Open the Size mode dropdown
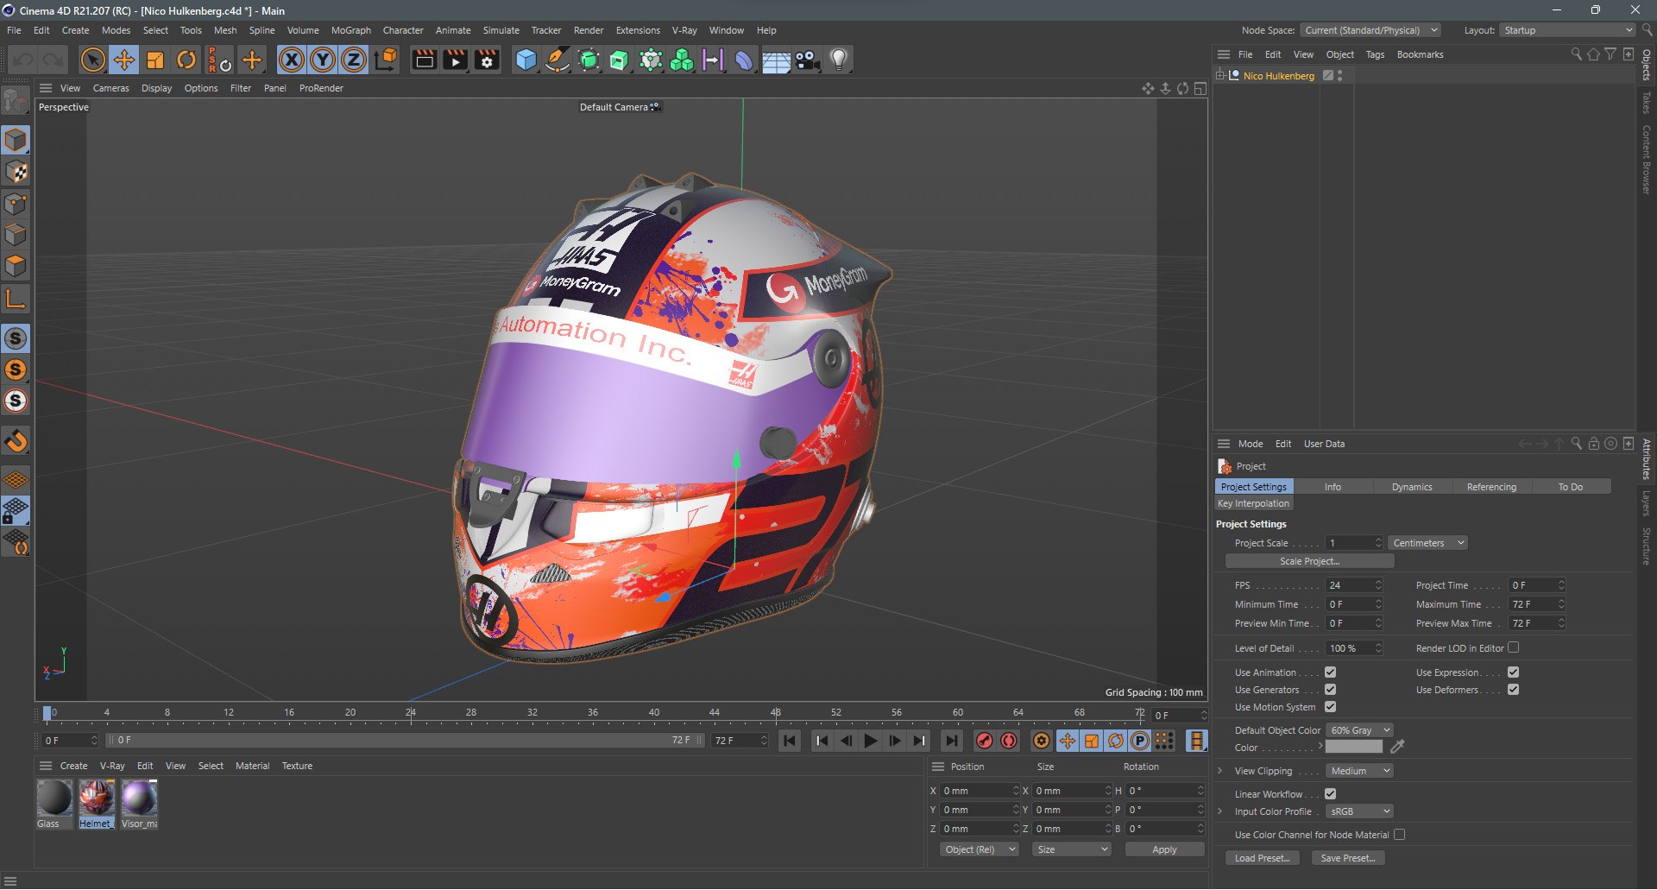1657x890 pixels. [1072, 849]
